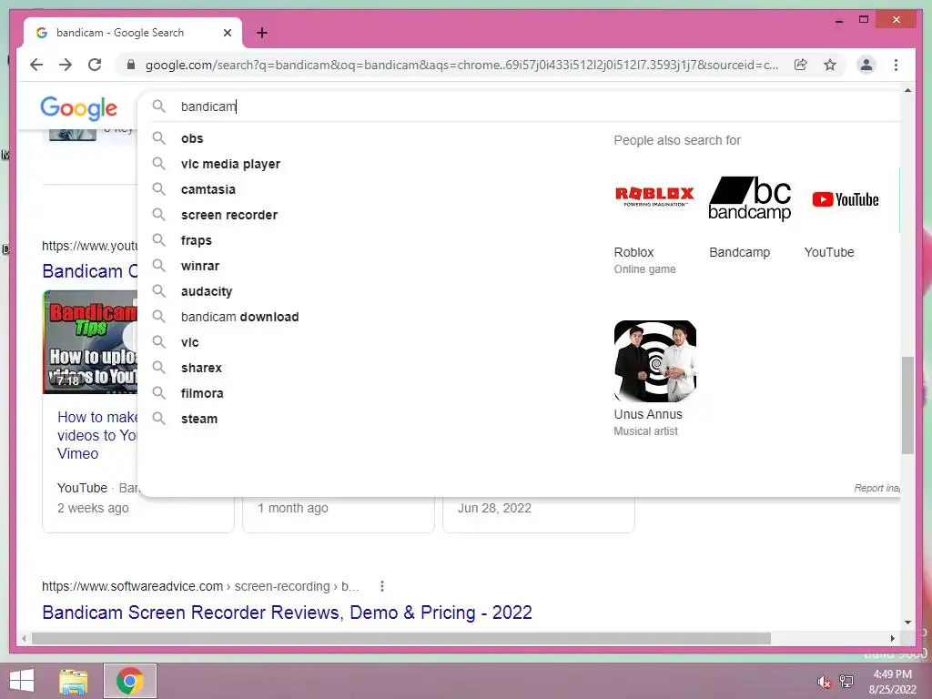Click the vertical scrollbar thumb
Image resolution: width=932 pixels, height=699 pixels.
click(x=907, y=405)
